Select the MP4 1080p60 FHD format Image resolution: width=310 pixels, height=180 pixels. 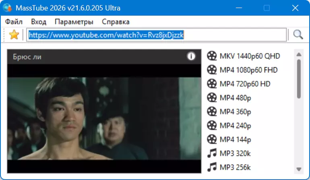[x=249, y=70]
